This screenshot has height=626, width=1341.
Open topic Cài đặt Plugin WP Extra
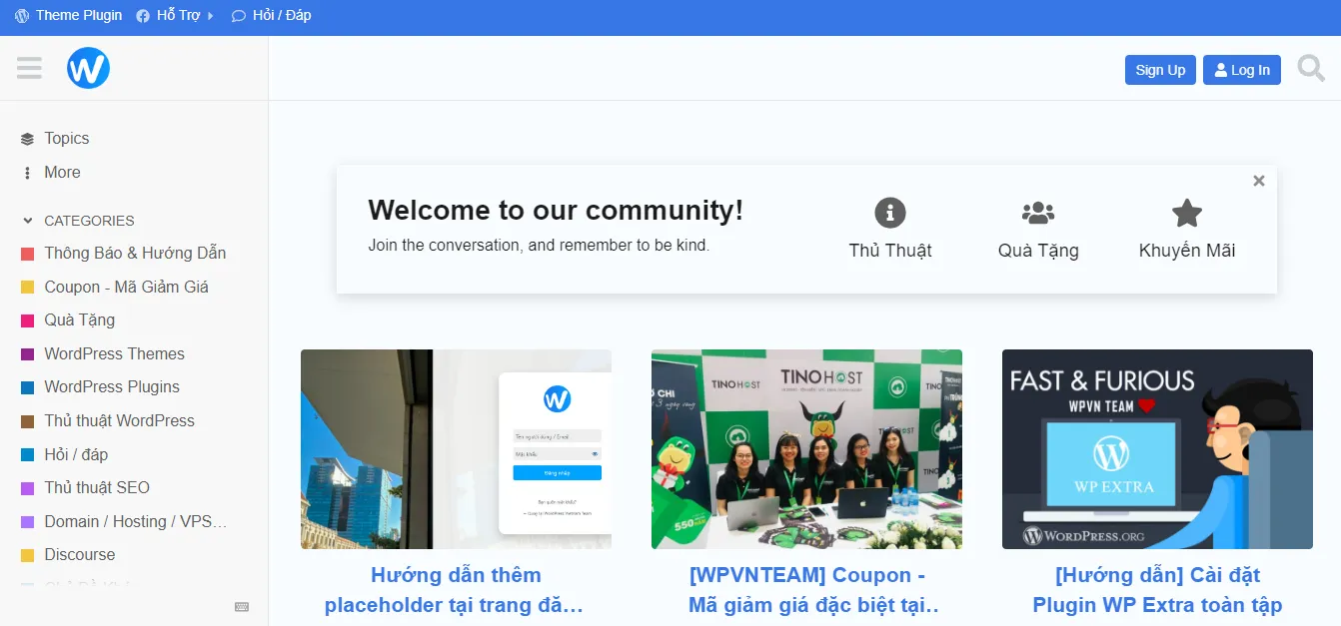coord(1157,590)
